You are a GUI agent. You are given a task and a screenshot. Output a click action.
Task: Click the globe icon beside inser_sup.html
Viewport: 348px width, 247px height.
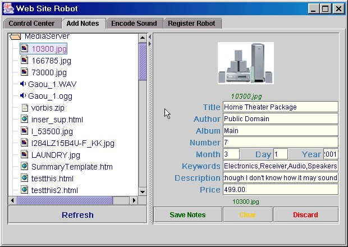(x=24, y=119)
